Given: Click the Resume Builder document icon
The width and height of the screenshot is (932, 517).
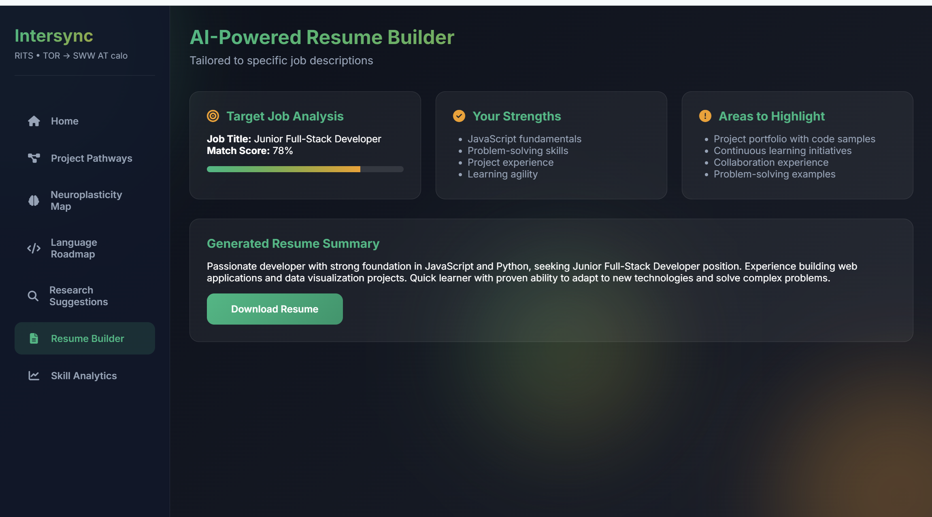Looking at the screenshot, I should (34, 338).
